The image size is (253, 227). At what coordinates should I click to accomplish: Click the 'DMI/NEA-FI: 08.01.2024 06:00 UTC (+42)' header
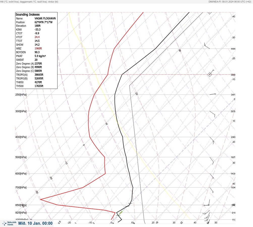click(x=230, y=2)
